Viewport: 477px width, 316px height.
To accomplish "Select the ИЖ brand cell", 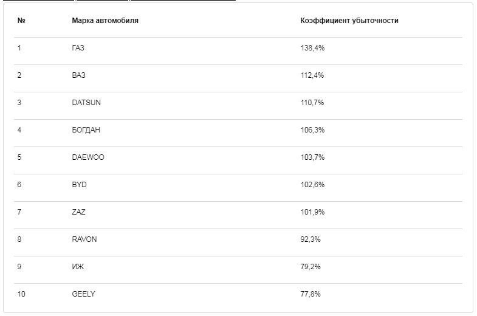I will click(x=78, y=267).
